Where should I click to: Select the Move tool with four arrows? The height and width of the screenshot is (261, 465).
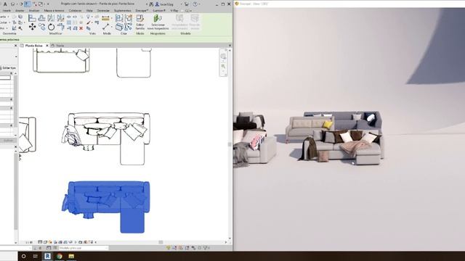pyautogui.click(x=32, y=28)
